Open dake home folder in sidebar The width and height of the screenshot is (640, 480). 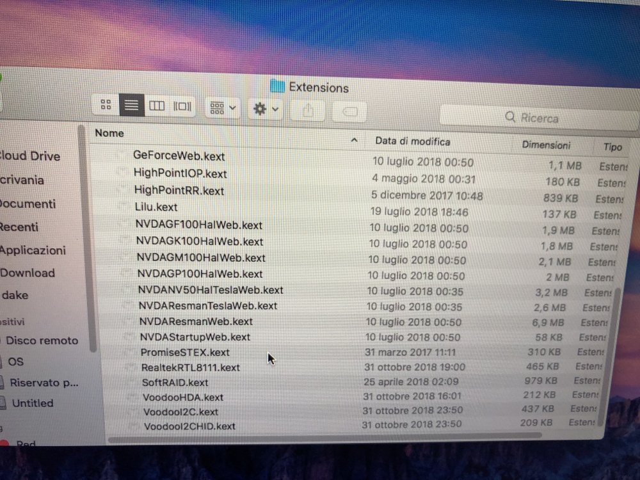[x=15, y=295]
